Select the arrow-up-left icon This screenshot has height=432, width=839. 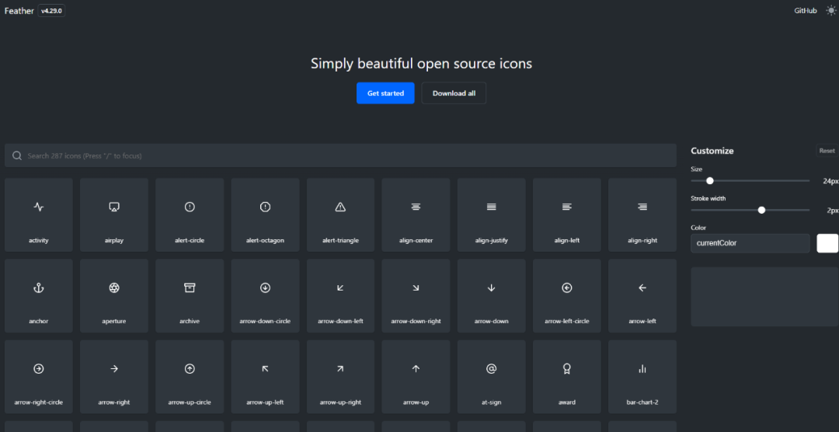[265, 376]
